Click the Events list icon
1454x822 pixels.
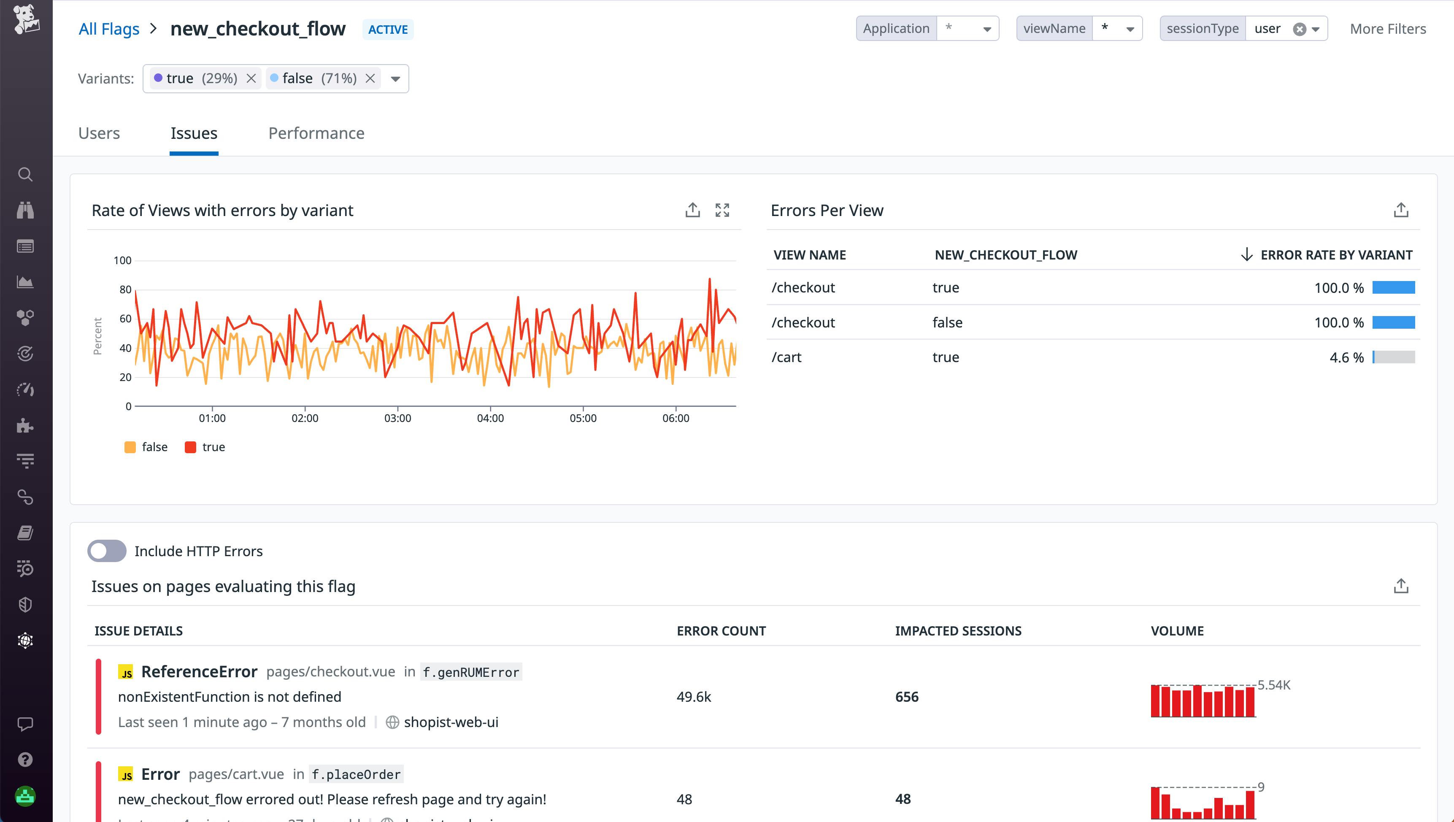tap(25, 246)
